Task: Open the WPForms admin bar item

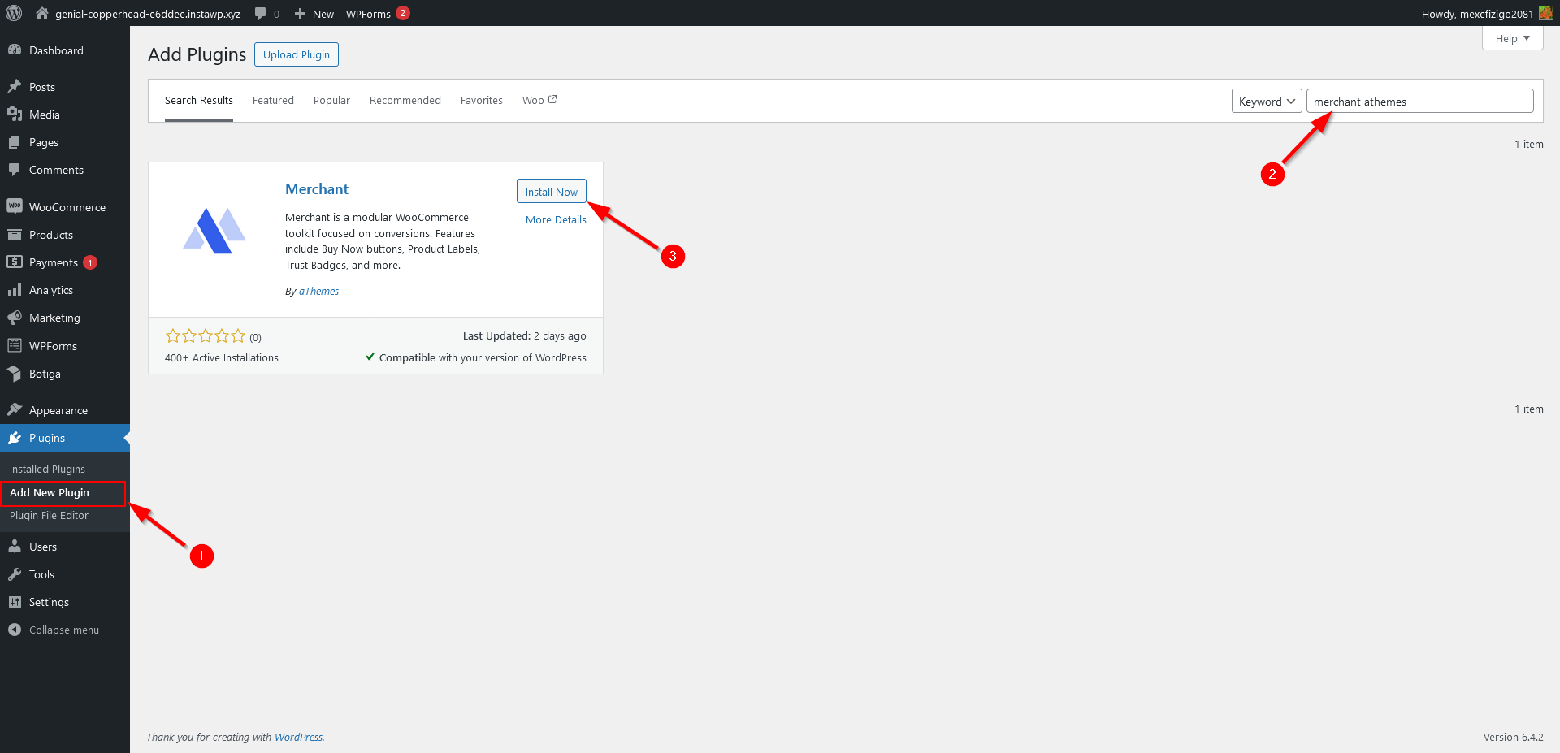Action: pos(378,13)
